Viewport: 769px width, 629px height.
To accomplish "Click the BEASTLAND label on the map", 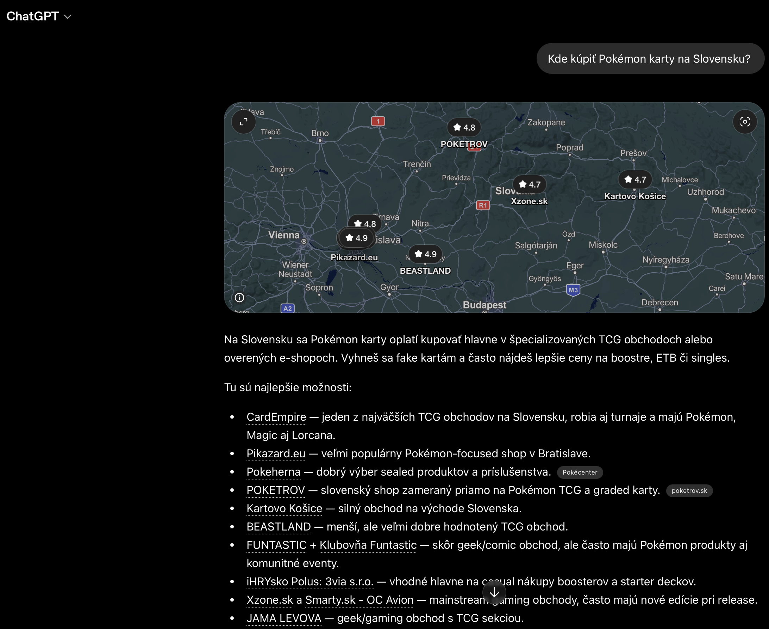I will (x=425, y=271).
